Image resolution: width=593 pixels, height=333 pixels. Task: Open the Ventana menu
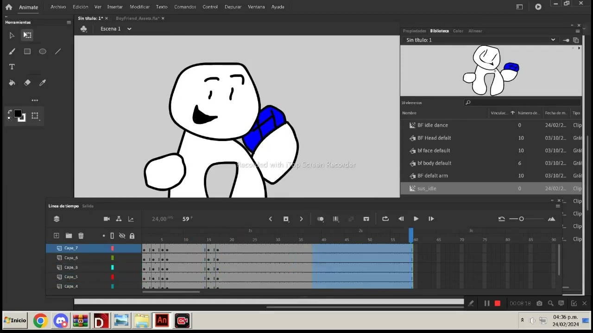coord(256,7)
